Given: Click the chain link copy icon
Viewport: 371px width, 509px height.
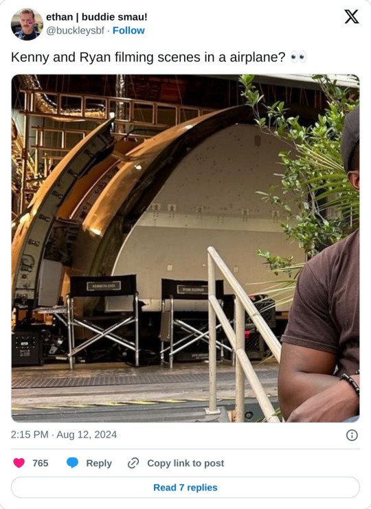Looking at the screenshot, I should [x=133, y=463].
